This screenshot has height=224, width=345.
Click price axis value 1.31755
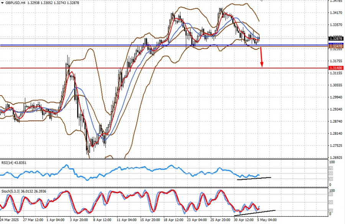tap(336, 61)
